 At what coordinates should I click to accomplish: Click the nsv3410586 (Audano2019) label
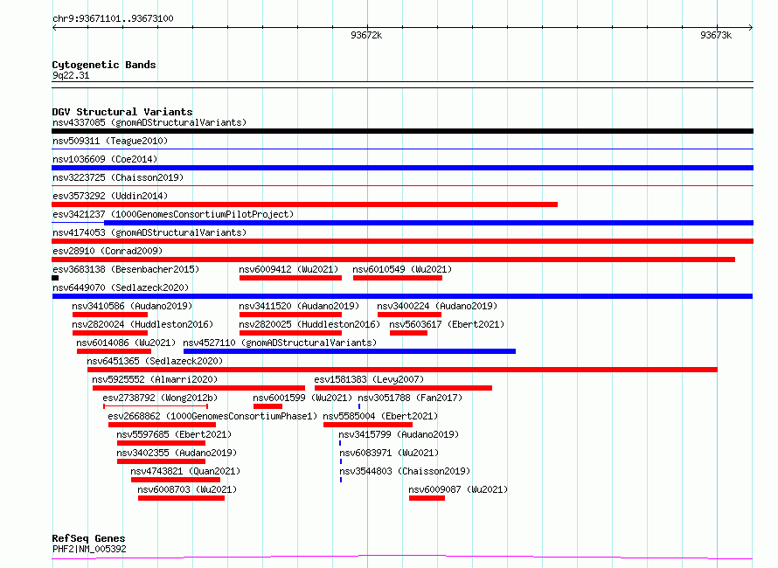coord(132,306)
